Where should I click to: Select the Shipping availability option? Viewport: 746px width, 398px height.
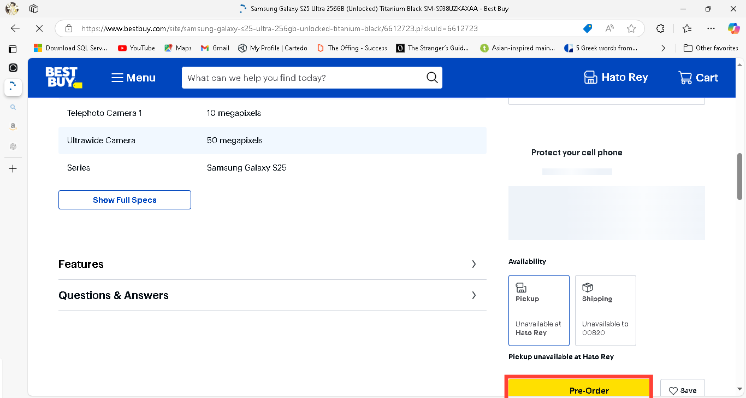pos(606,310)
